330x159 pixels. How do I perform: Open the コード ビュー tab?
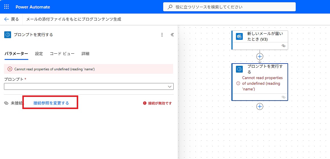(x=62, y=54)
